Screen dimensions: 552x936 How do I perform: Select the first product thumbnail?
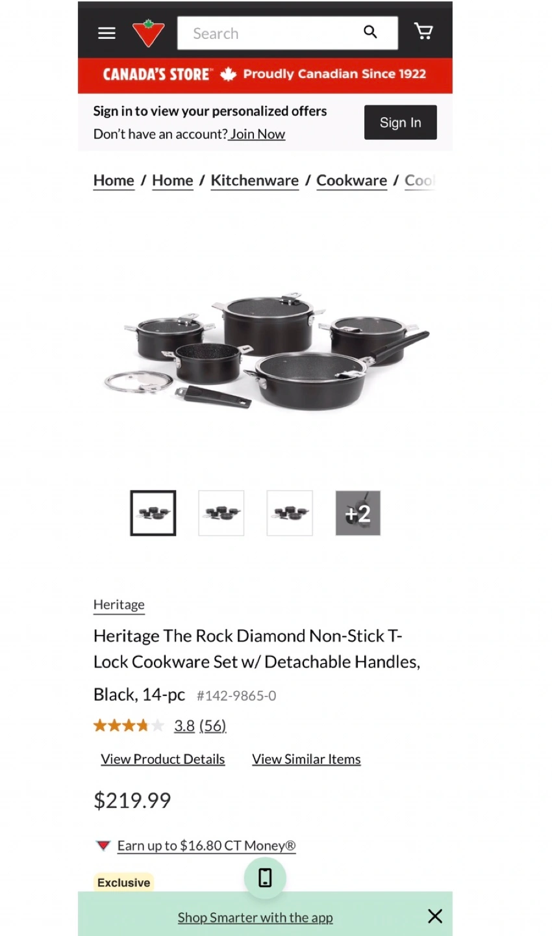[153, 513]
